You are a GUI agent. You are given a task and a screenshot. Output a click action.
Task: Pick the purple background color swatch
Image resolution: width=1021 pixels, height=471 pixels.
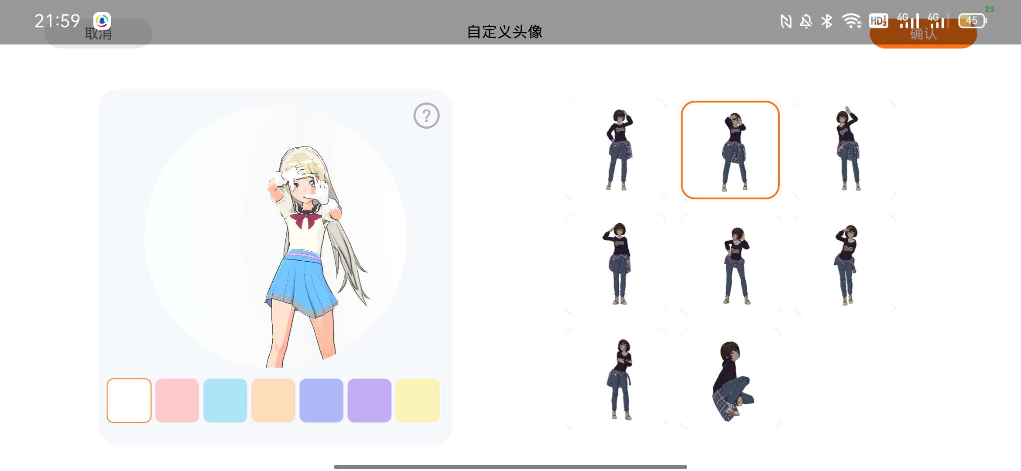(369, 400)
